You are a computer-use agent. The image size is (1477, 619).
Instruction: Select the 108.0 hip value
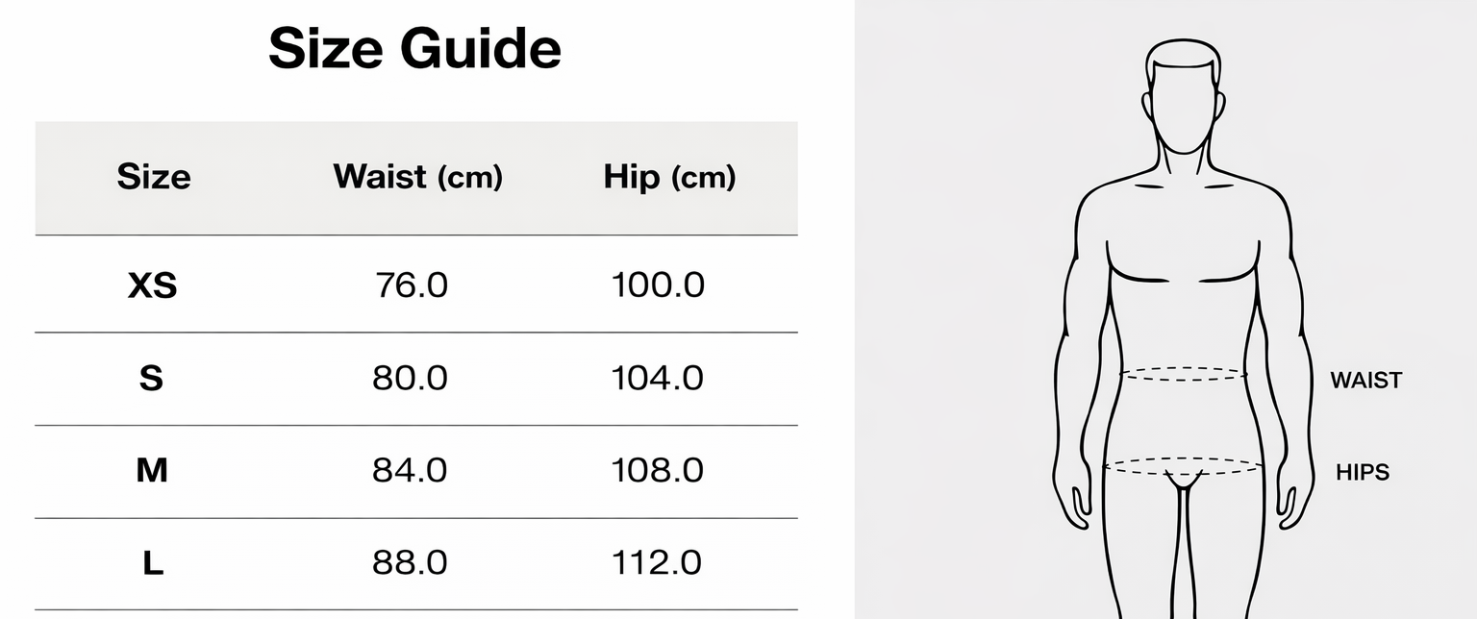tap(658, 471)
